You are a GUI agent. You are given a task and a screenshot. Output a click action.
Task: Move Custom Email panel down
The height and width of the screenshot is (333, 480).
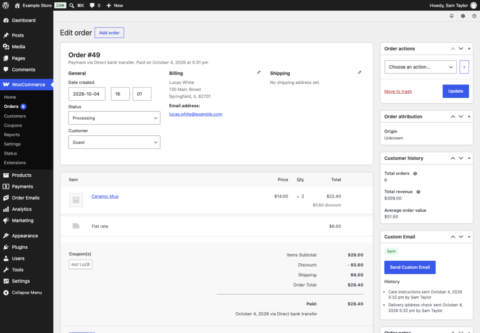pos(461,237)
